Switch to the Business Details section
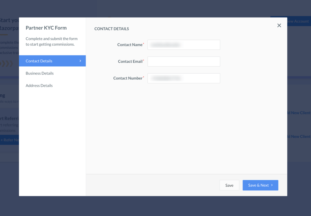This screenshot has width=311, height=216. pos(39,73)
